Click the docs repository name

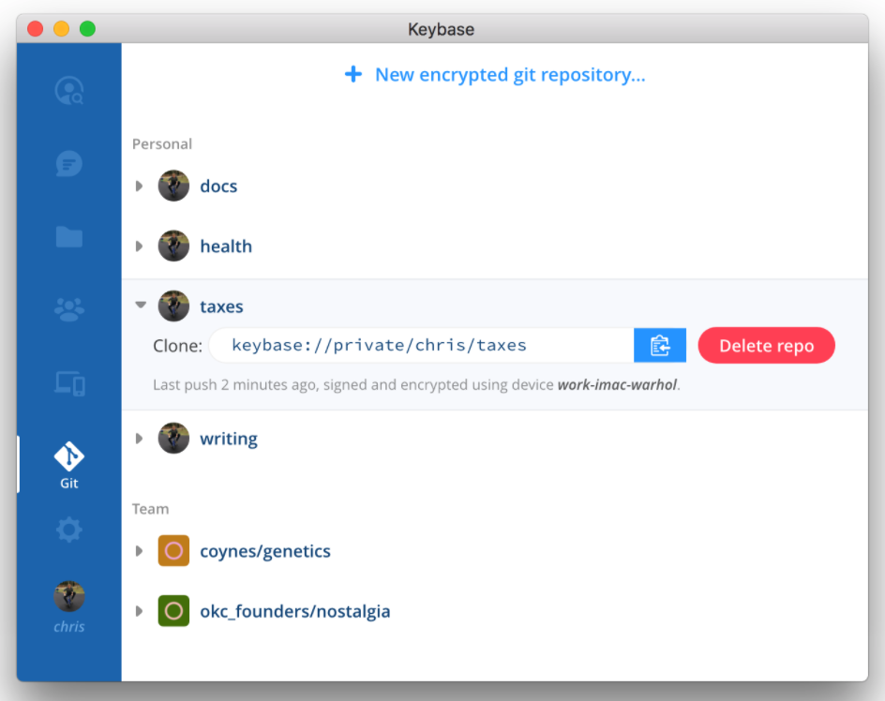pyautogui.click(x=218, y=186)
